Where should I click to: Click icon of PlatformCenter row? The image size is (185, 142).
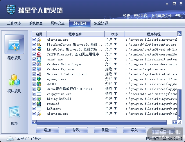39,44
